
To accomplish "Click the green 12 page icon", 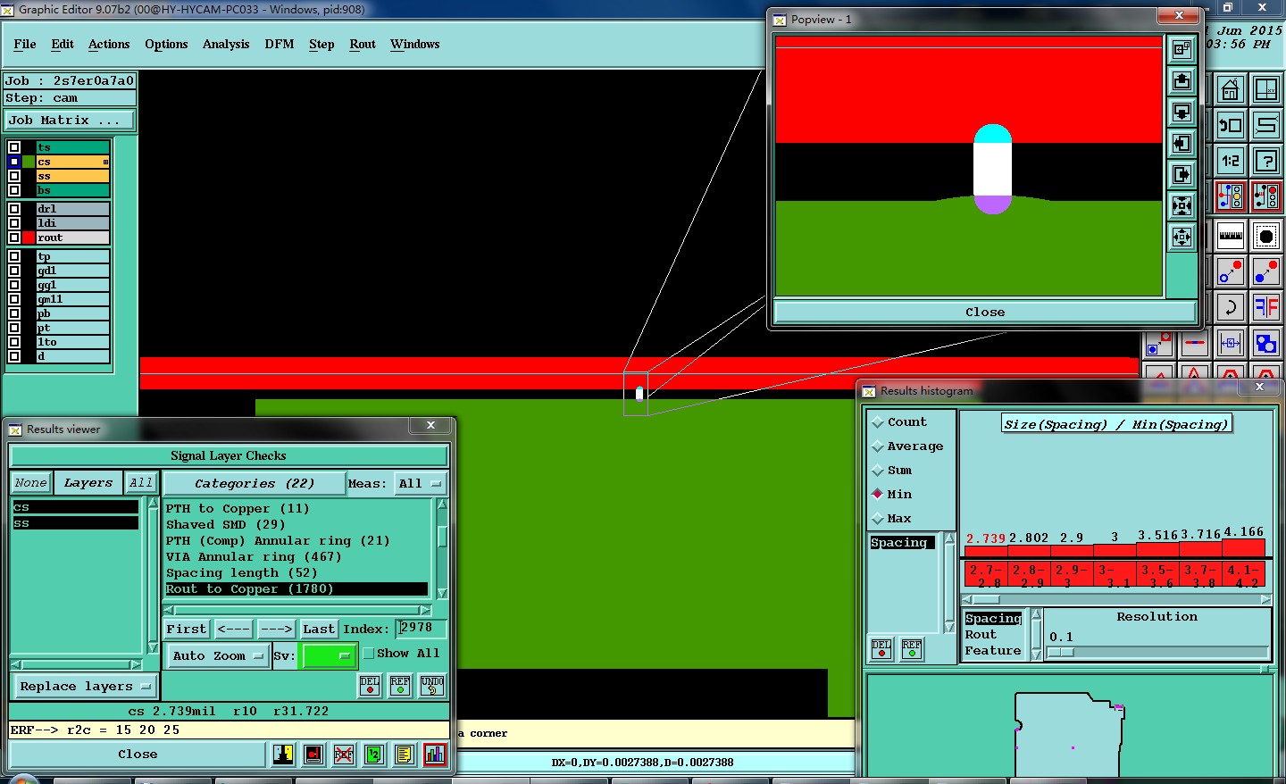I will point(374,755).
